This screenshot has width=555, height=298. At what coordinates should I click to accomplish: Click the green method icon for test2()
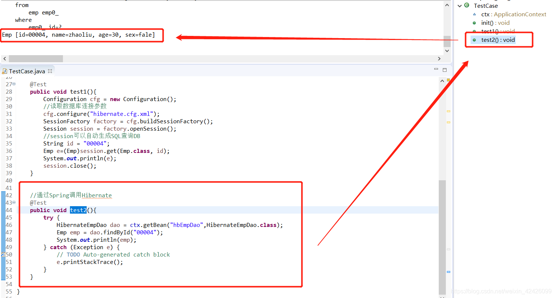pyautogui.click(x=474, y=40)
